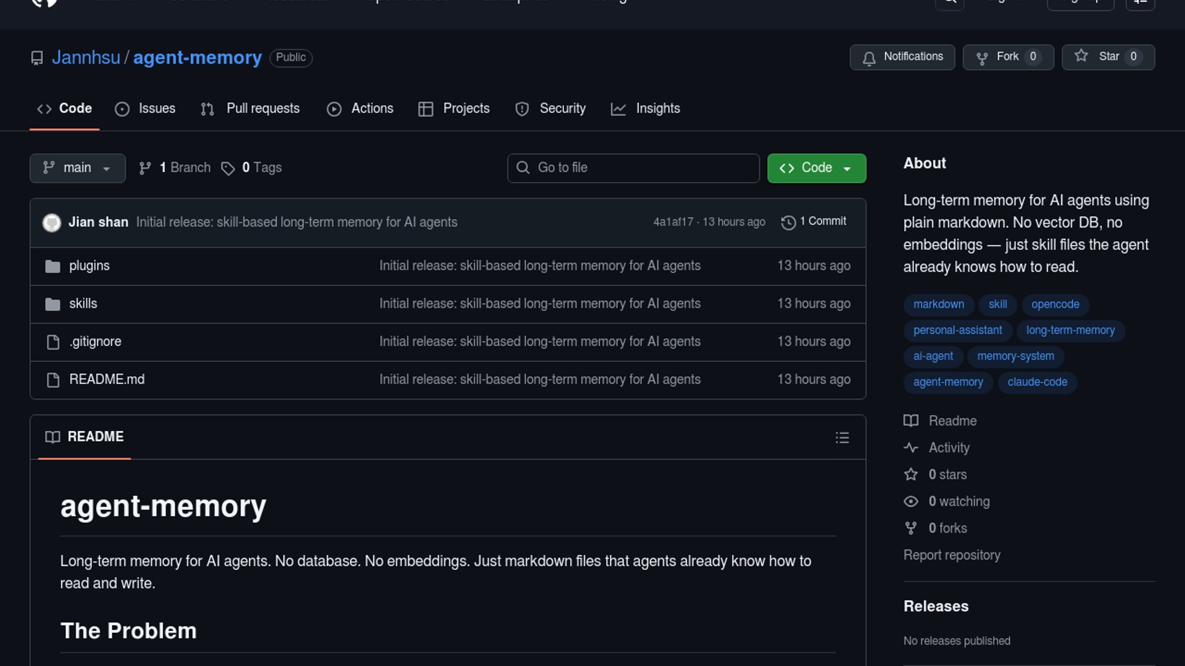
Task: Click the claude-code topic tag
Action: click(x=1037, y=382)
